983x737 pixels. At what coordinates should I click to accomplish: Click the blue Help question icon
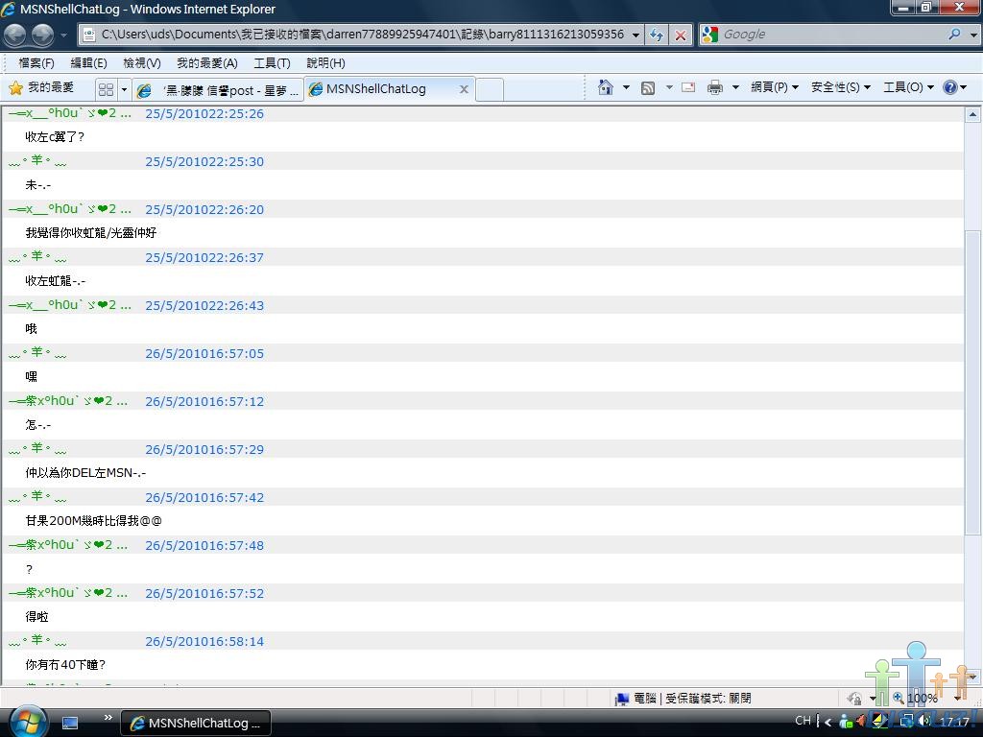point(950,87)
